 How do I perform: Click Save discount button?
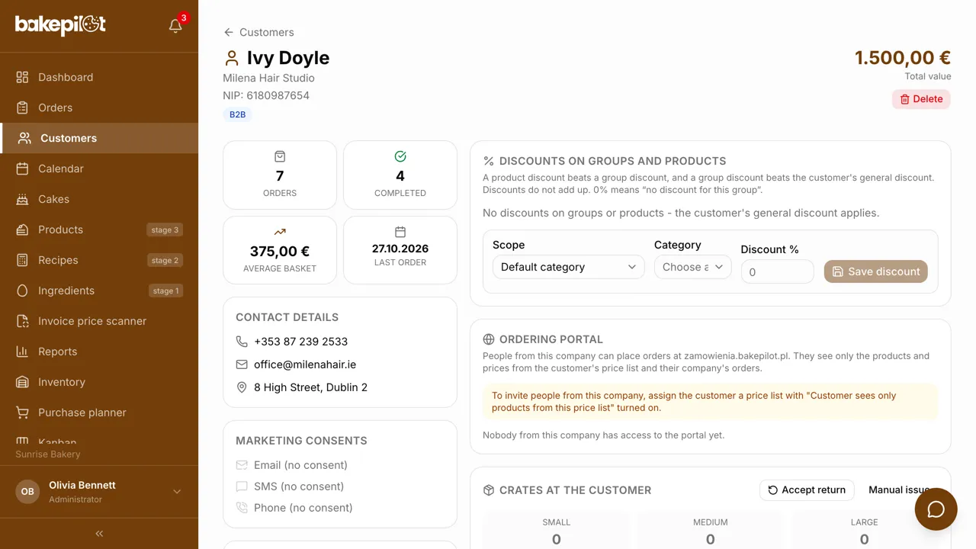(x=875, y=271)
